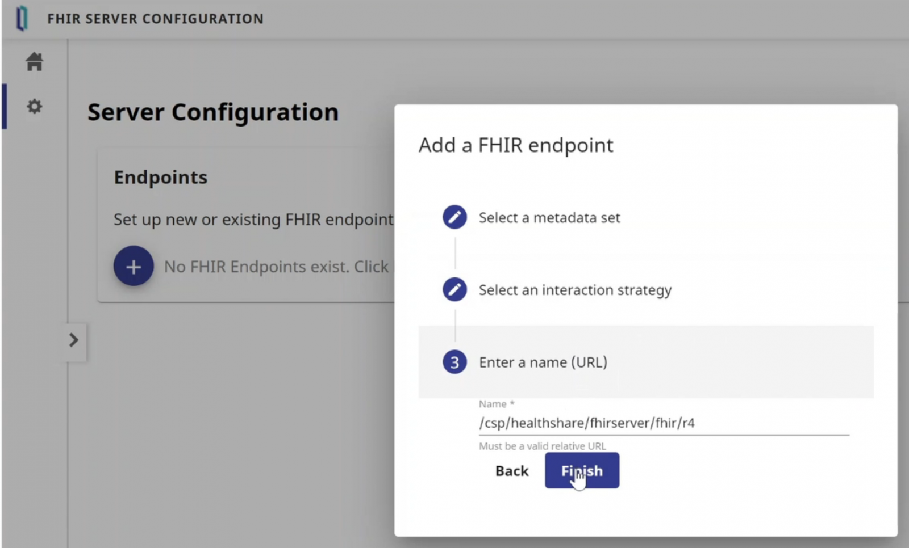Go back with the Back button
Viewport: 909px width, 548px height.
pos(512,471)
